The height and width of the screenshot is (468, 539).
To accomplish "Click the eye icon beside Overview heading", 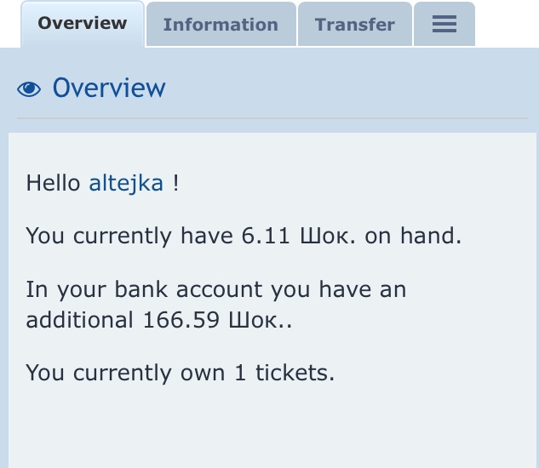I will pyautogui.click(x=29, y=88).
